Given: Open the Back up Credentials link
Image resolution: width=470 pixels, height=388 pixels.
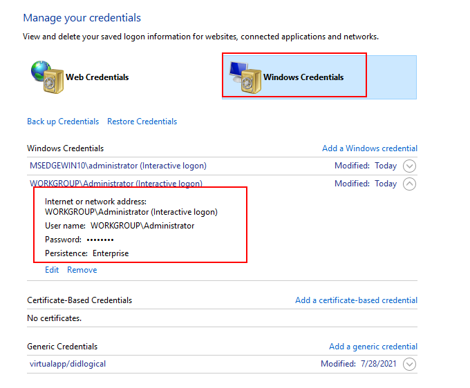Looking at the screenshot, I should [63, 122].
